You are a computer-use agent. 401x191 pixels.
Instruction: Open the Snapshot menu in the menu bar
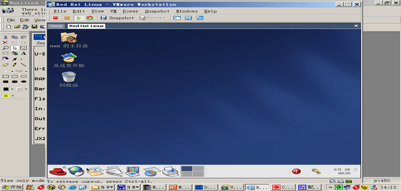[157, 11]
